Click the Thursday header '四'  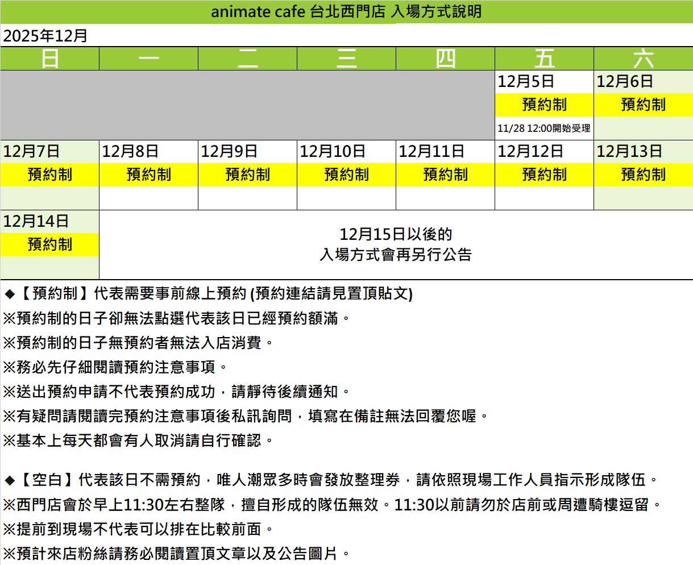[446, 59]
